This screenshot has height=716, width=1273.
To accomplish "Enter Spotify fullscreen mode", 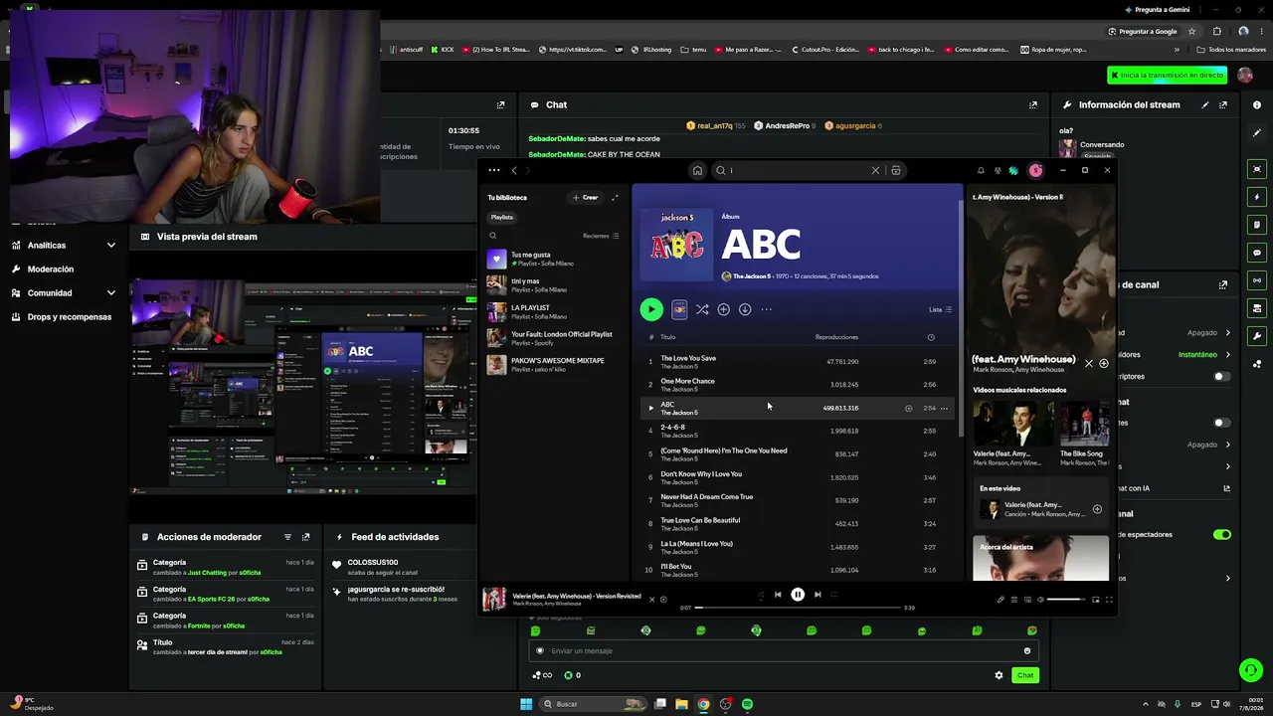I will pos(1109,600).
